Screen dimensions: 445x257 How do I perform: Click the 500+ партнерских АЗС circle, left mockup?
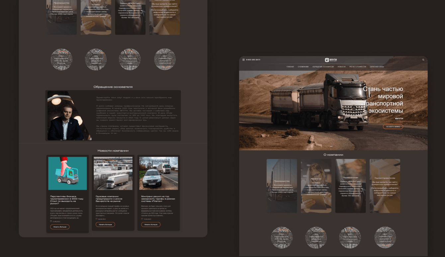pyautogui.click(x=61, y=59)
